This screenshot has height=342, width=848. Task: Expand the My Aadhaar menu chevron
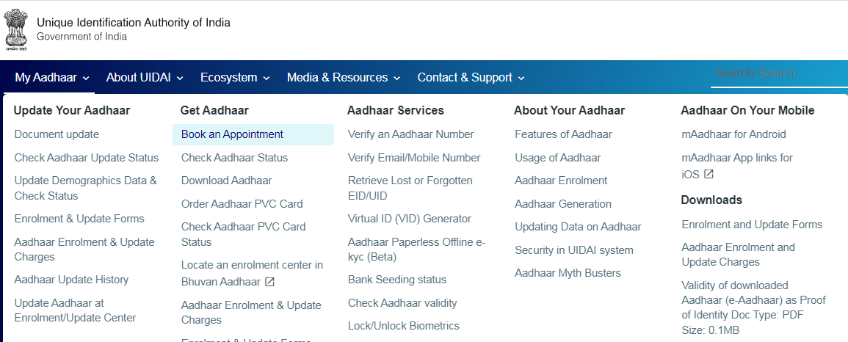(x=86, y=79)
